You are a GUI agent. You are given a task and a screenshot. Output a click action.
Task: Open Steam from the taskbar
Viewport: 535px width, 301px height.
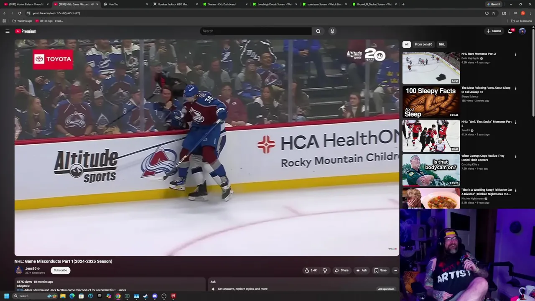point(145,296)
